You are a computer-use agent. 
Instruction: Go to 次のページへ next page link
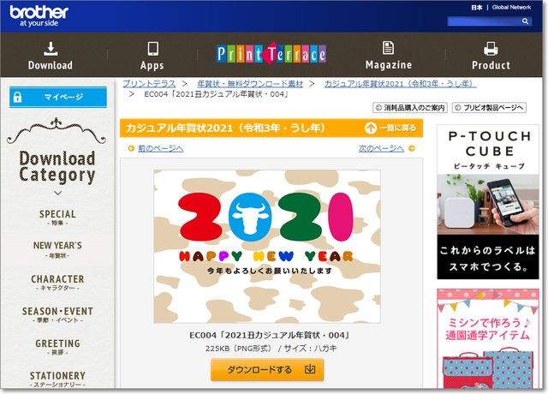[381, 148]
